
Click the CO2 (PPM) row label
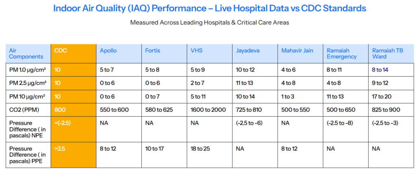[x=25, y=110]
